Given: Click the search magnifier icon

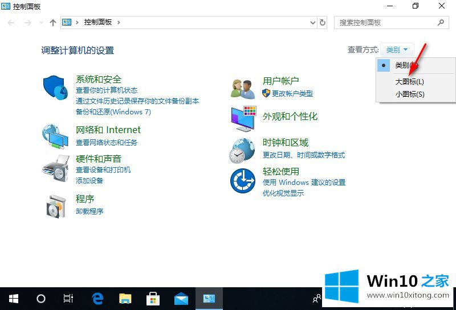Looking at the screenshot, I should [x=441, y=22].
